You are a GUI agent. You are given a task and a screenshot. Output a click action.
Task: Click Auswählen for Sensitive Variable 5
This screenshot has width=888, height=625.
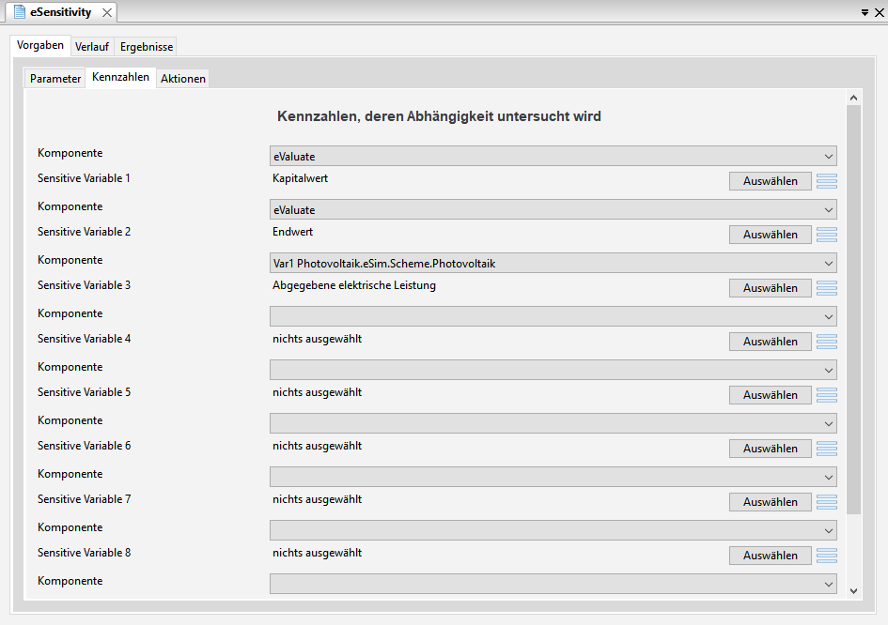(x=771, y=395)
